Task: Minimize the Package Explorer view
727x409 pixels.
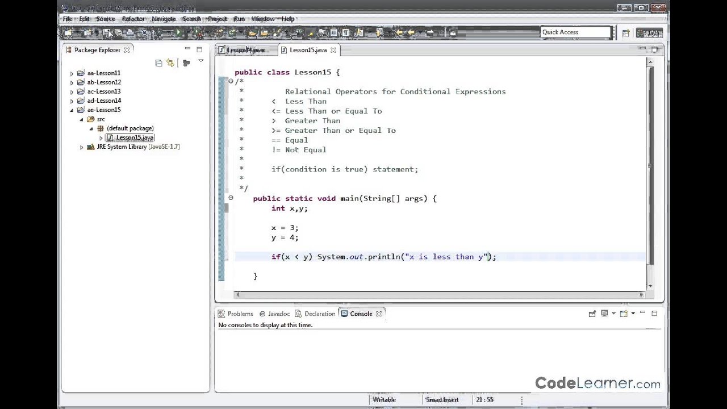Action: point(187,49)
